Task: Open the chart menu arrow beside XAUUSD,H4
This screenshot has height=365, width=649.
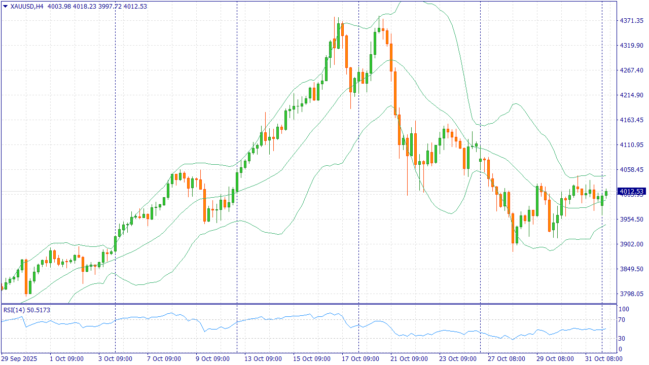Action: pos(6,6)
